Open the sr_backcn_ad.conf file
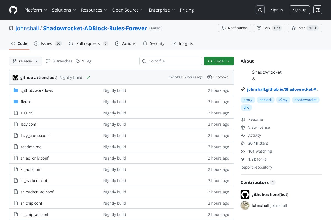This screenshot has width=331, height=220. pos(37,192)
